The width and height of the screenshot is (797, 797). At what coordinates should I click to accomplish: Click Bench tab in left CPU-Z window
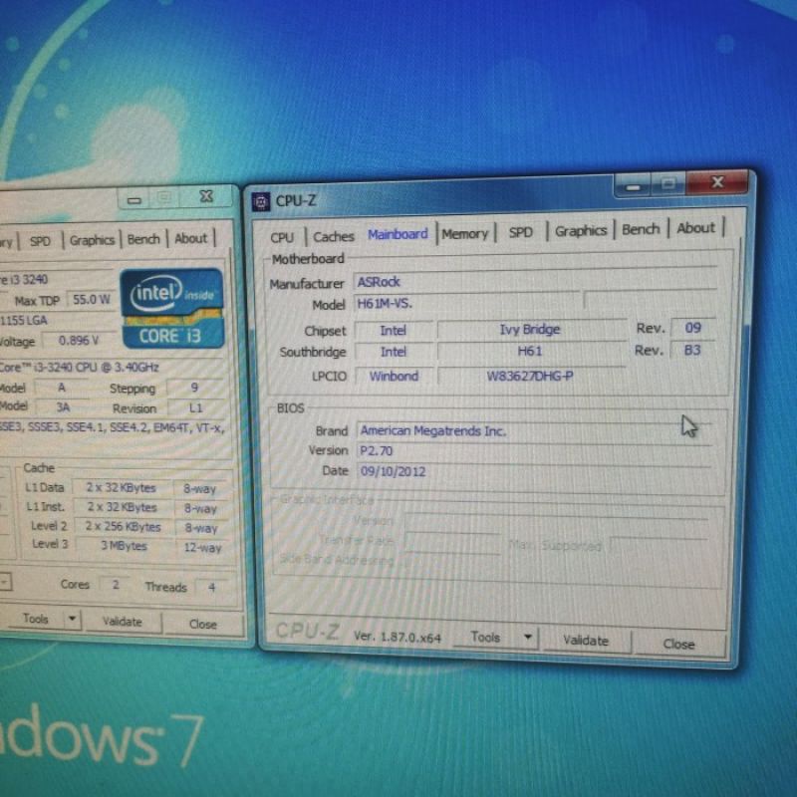coord(143,239)
